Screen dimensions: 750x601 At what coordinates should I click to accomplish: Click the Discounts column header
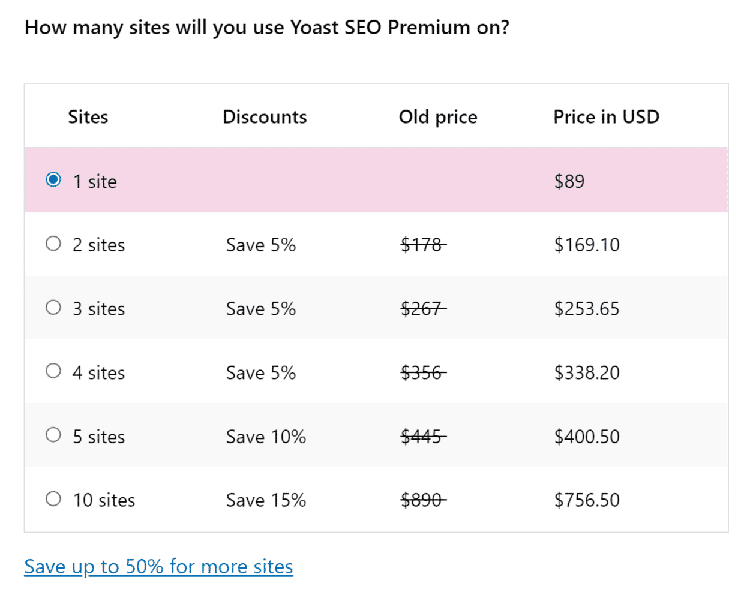point(265,117)
